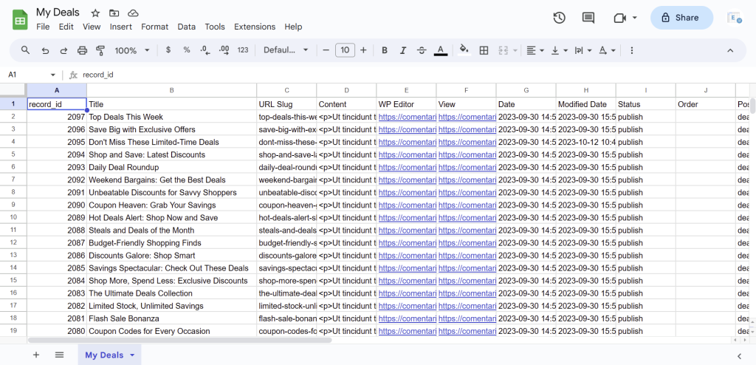Screen dimensions: 756x365
Task: Select the row 10 header
Action: point(13,217)
